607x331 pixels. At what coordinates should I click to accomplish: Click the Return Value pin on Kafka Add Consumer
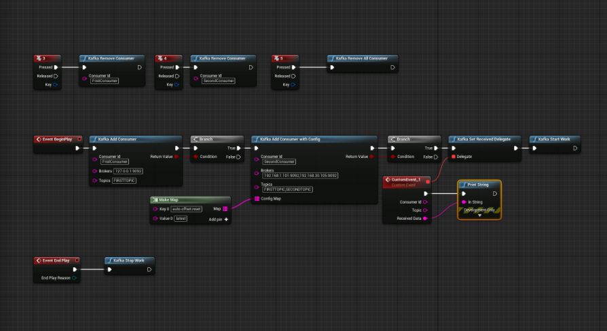(x=177, y=157)
